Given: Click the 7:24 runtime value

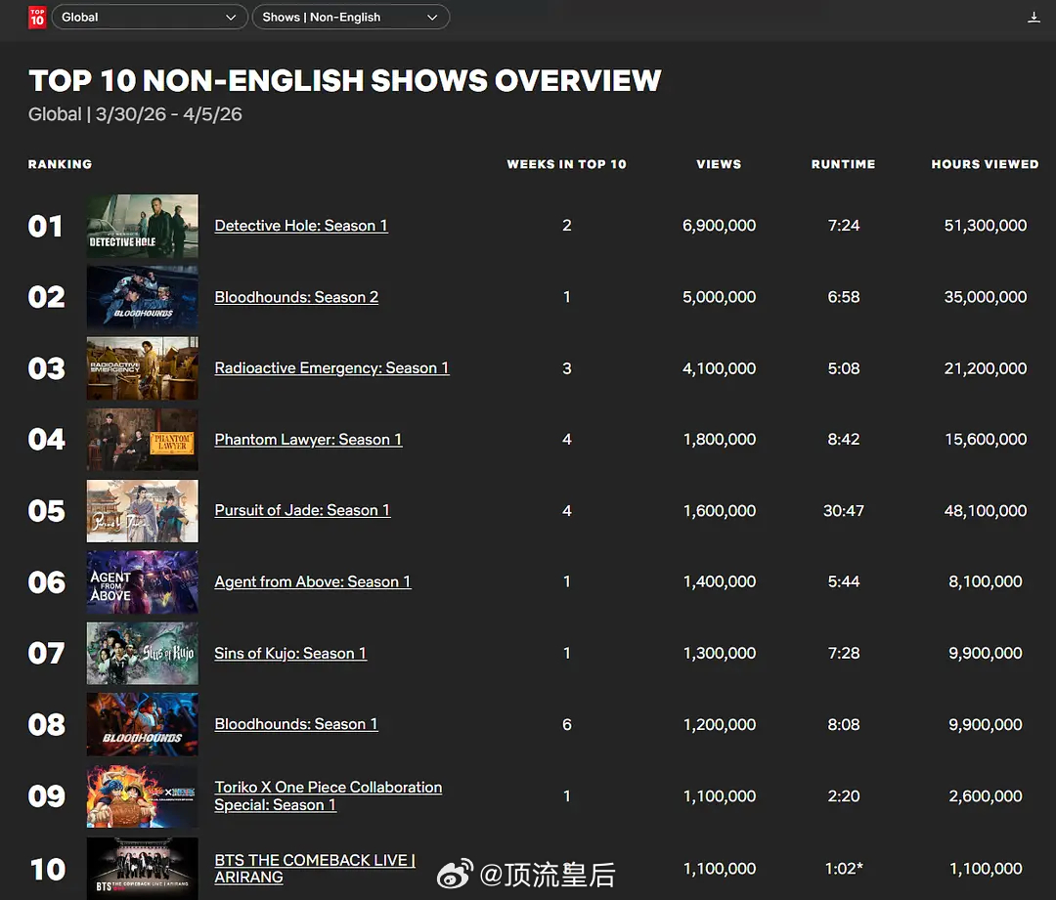Looking at the screenshot, I should [843, 226].
